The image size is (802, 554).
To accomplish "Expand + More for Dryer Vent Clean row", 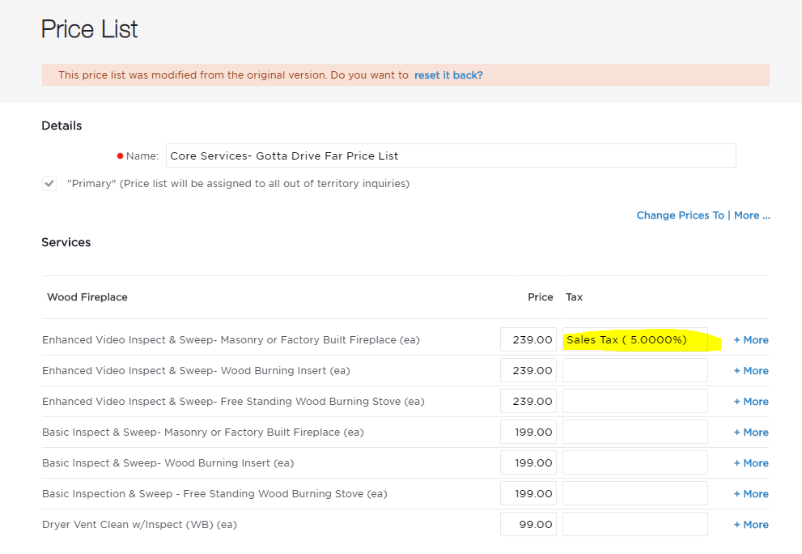I will tap(751, 524).
